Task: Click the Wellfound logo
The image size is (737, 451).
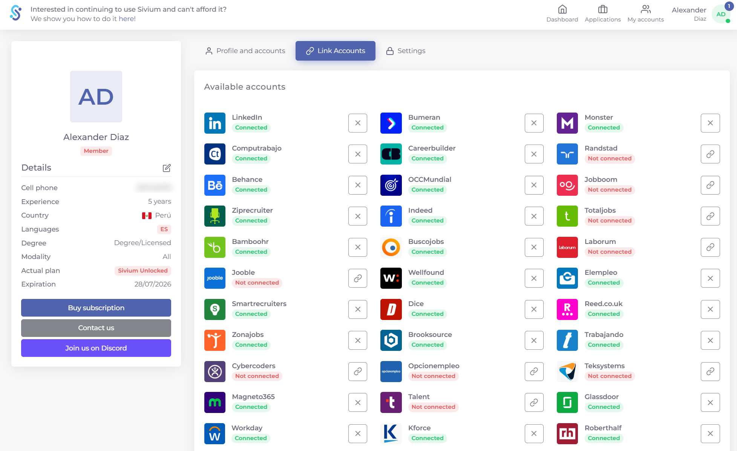Action: pyautogui.click(x=391, y=278)
